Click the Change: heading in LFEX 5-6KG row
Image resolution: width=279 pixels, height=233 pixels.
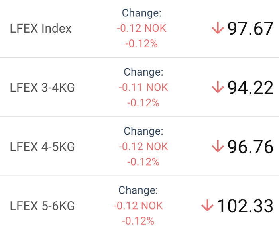pos(138,190)
